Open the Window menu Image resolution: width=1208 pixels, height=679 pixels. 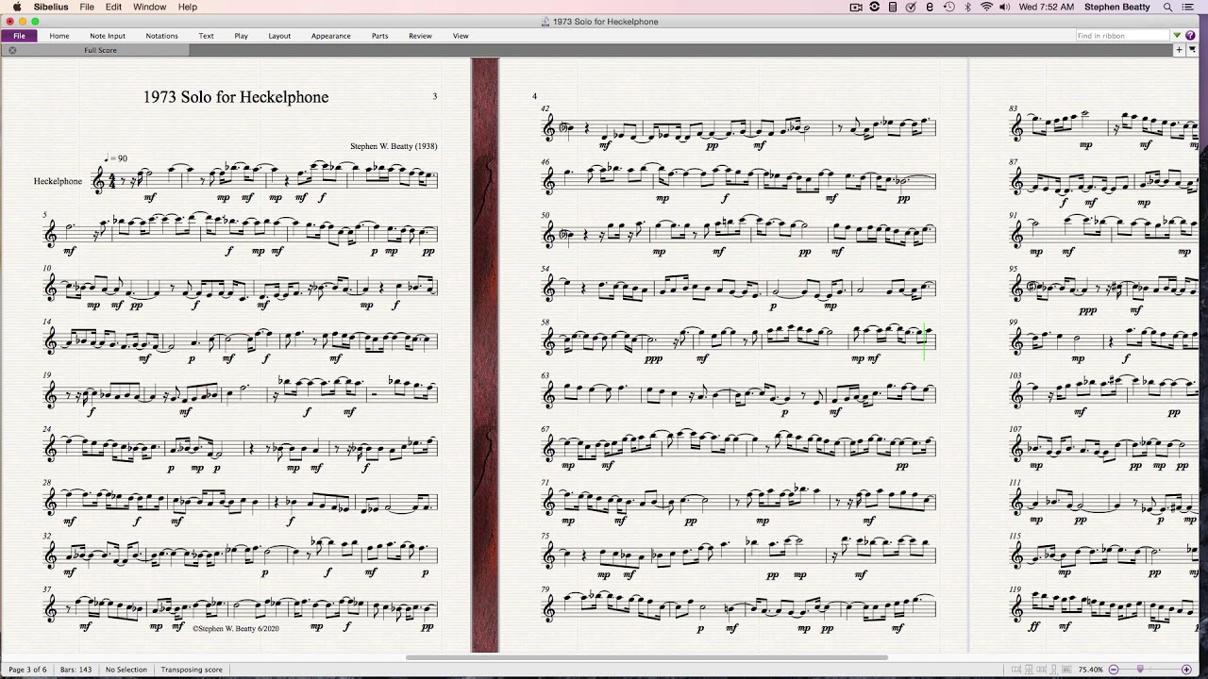[149, 7]
